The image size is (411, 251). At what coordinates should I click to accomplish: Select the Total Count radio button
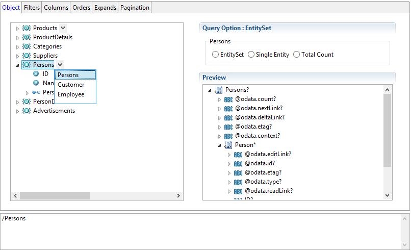coord(296,55)
